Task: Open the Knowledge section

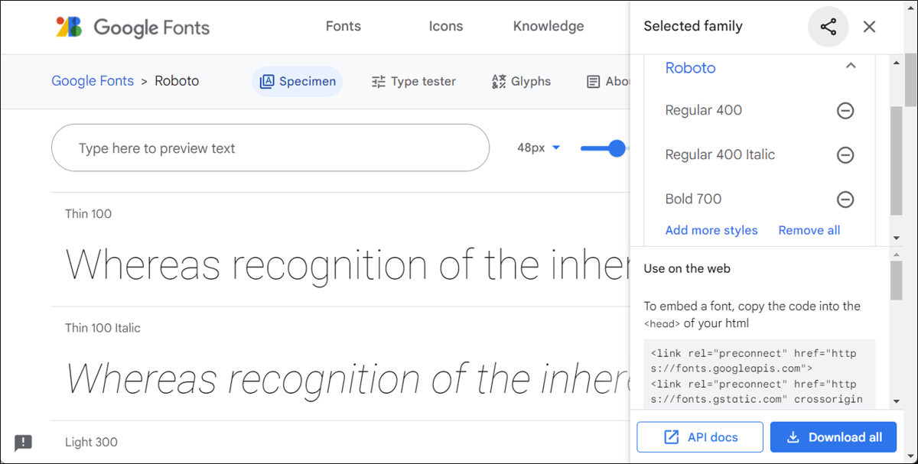Action: pyautogui.click(x=548, y=25)
